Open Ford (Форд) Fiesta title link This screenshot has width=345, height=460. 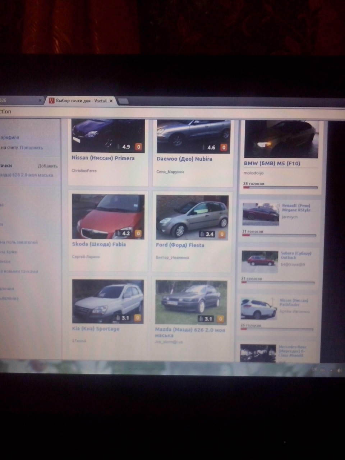pyautogui.click(x=180, y=245)
